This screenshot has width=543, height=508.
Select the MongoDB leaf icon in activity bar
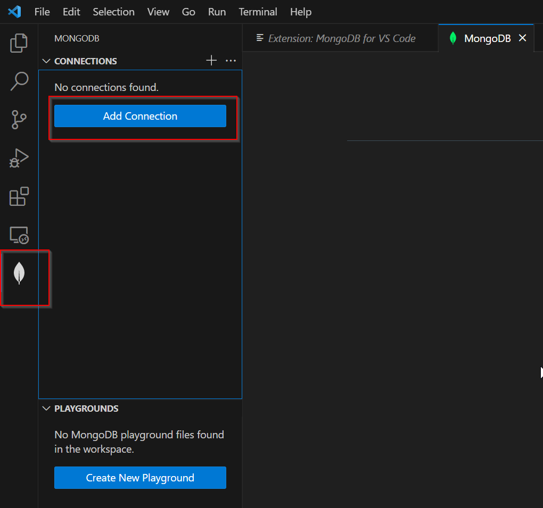click(19, 273)
